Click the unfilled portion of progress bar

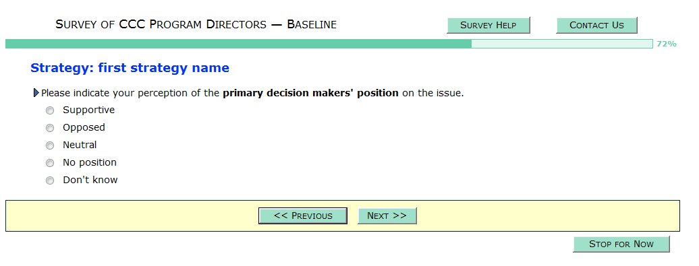point(561,44)
